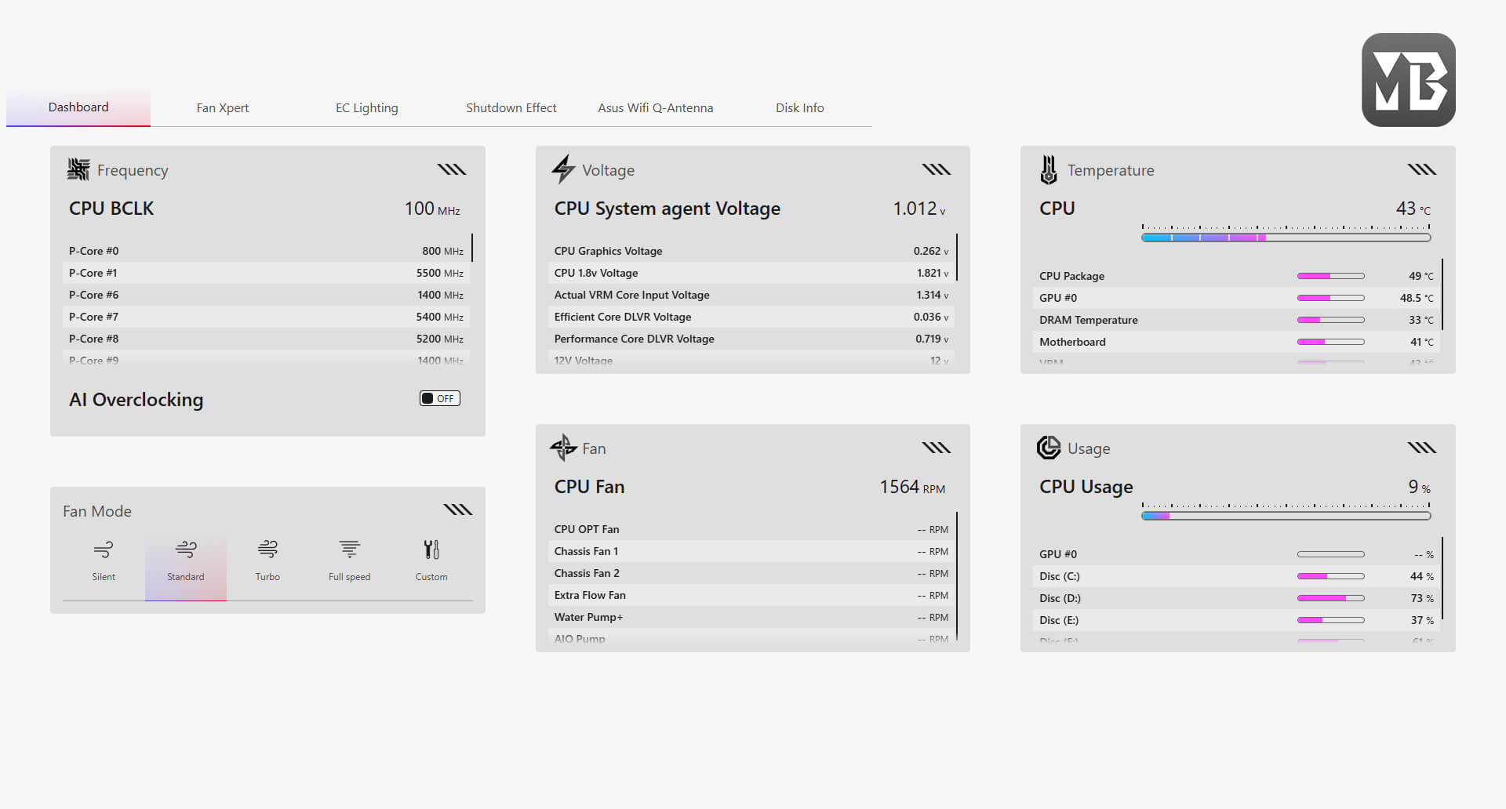Viewport: 1506px width, 809px height.
Task: Click the Frequency chip icon
Action: 78,169
